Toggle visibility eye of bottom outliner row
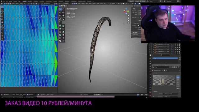Viewport: 199px width, 112px height. (x=178, y=53)
